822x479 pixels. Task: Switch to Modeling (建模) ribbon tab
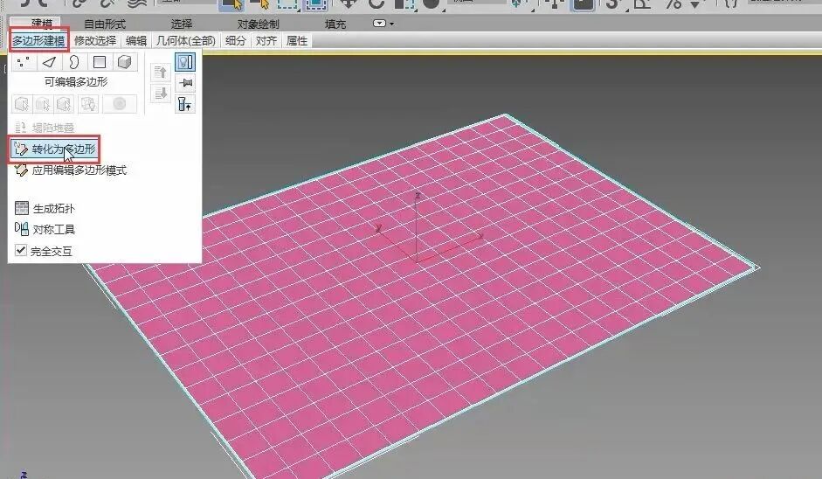point(41,23)
